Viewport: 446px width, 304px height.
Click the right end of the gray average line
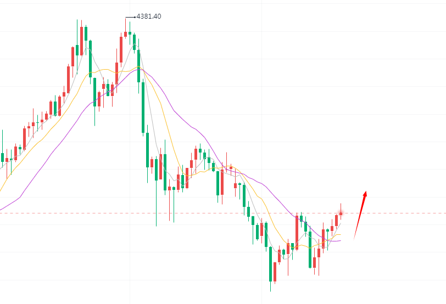click(x=341, y=223)
